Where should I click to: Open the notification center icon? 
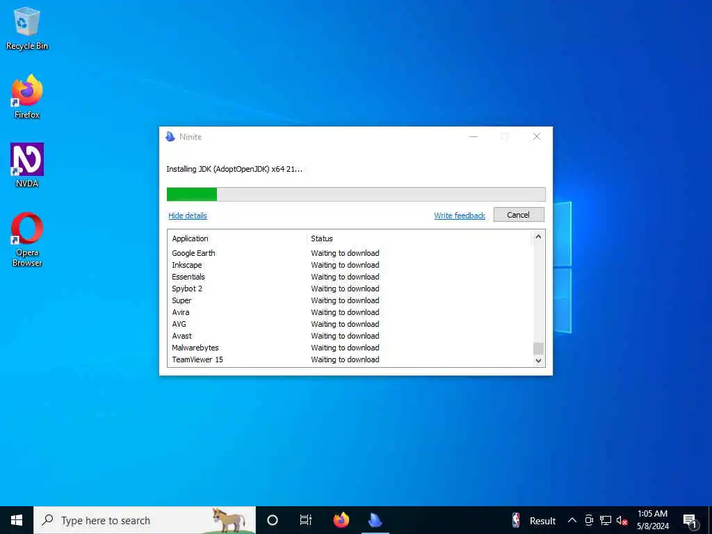[x=690, y=521]
